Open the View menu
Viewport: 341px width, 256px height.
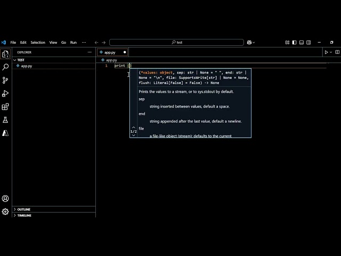click(53, 43)
